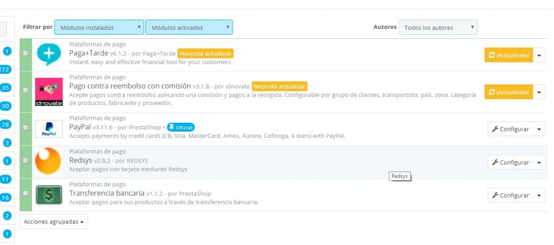Viewport: 554px width, 245px height.
Task: Expand the Redsys Configurar dropdown arrow
Action: [539, 162]
